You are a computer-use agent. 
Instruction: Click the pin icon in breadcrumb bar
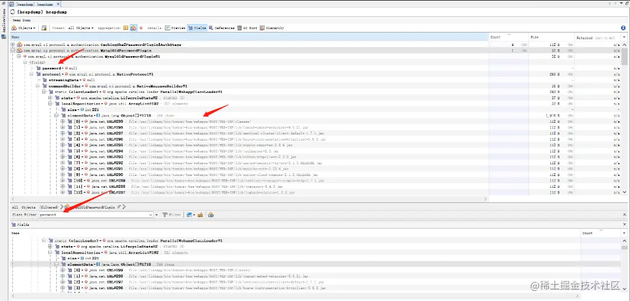(x=119, y=207)
